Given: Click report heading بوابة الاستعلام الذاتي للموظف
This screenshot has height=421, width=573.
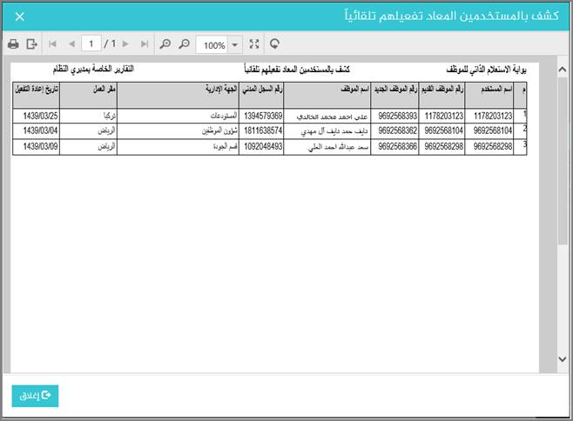Looking at the screenshot, I should [x=486, y=70].
